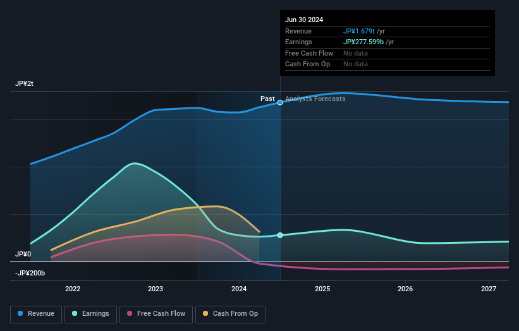Click the revenue value JP¥1.679t in tooltip

pos(359,31)
